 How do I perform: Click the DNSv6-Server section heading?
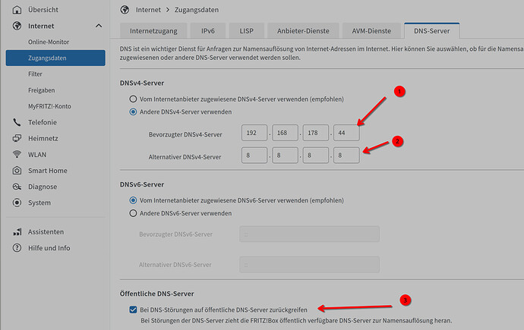click(142, 184)
